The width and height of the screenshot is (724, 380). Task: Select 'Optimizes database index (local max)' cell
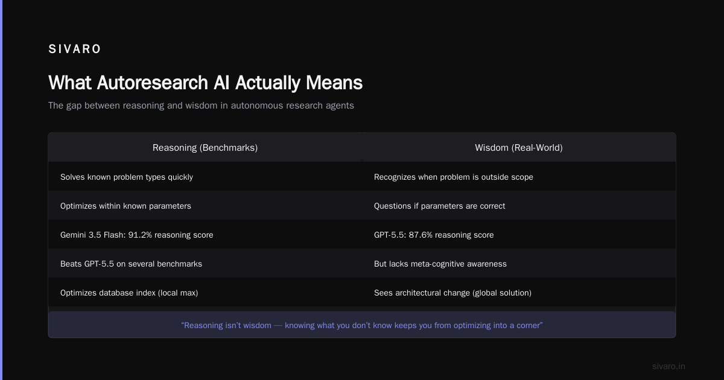[205, 293]
